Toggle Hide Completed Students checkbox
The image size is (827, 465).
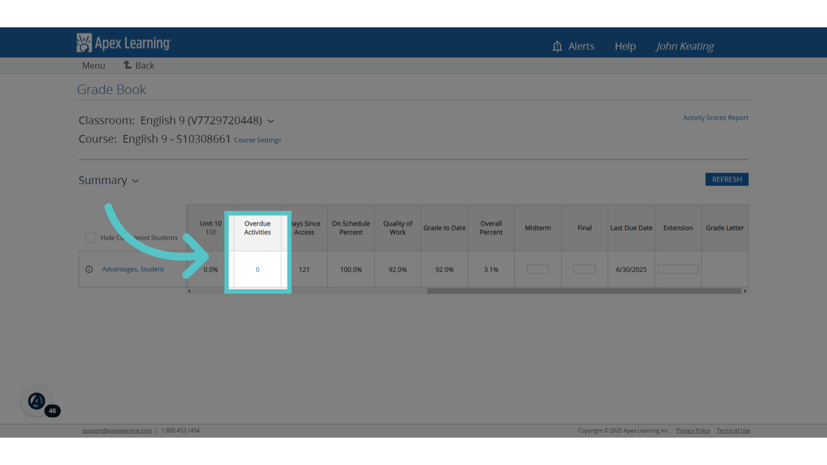click(x=90, y=238)
